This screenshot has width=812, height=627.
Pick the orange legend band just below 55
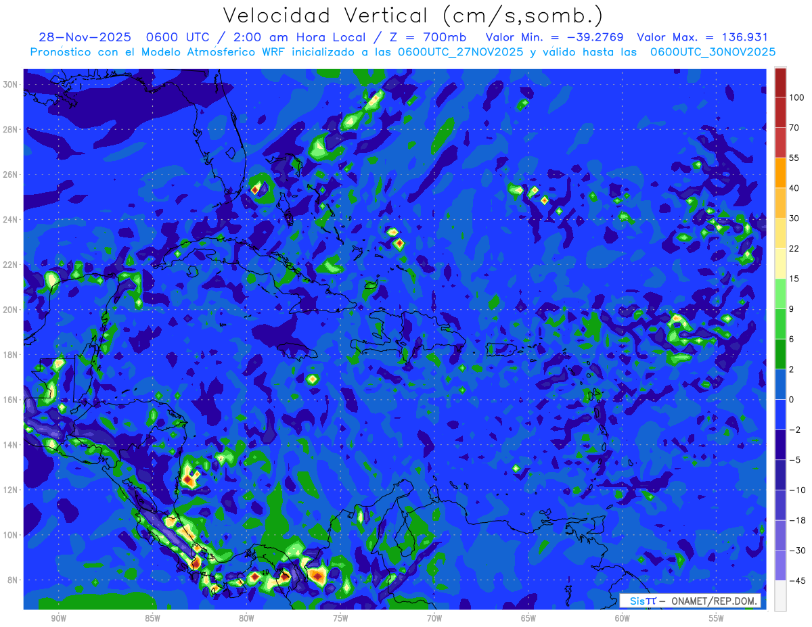[x=780, y=173]
